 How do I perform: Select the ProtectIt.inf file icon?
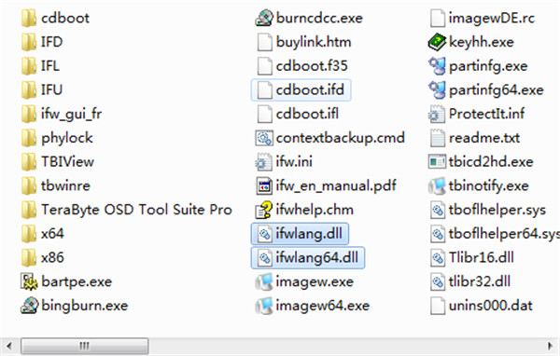point(437,114)
